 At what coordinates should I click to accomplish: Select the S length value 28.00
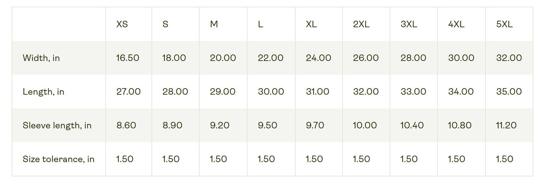click(x=175, y=92)
